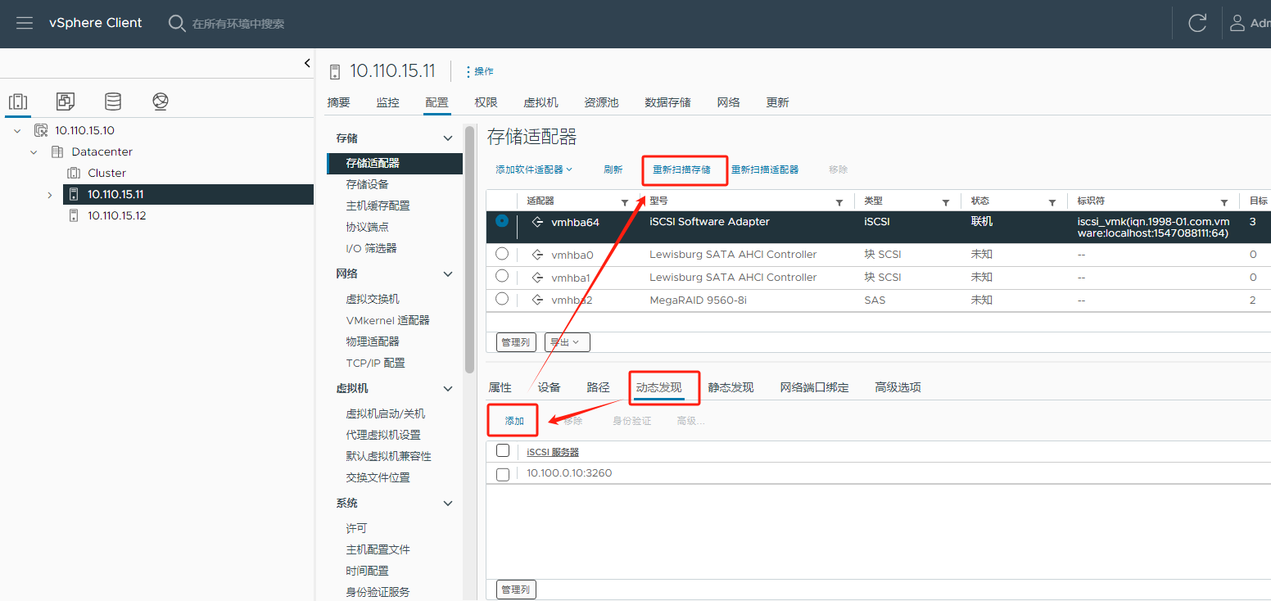The width and height of the screenshot is (1271, 601).
Task: Collapse the 存储 section
Action: (x=447, y=138)
